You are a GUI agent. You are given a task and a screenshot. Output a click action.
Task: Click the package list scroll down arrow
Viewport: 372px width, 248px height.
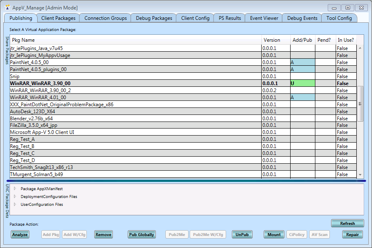360,175
